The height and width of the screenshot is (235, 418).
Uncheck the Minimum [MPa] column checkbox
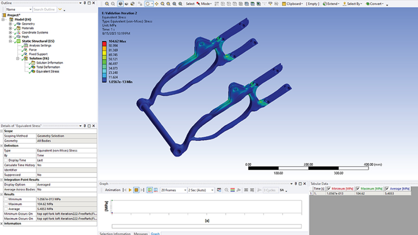(x=329, y=189)
